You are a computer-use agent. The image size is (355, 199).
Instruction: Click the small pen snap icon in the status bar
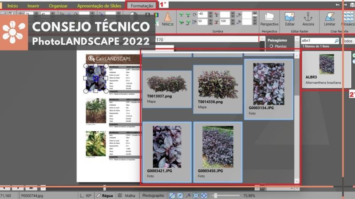click(188, 195)
